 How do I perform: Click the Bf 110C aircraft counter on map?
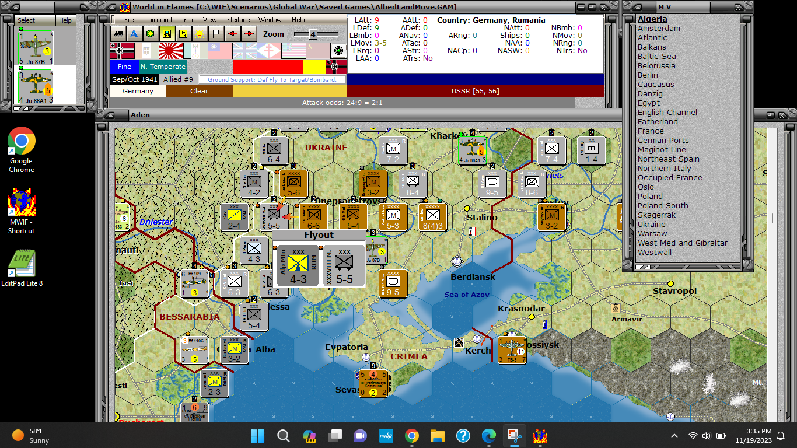[194, 349]
